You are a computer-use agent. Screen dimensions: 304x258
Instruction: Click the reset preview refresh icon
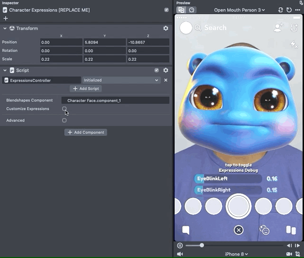coord(289,10)
